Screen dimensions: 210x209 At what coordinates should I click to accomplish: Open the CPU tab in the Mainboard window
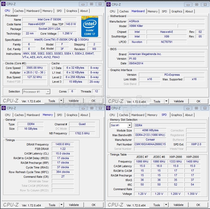point(112,11)
